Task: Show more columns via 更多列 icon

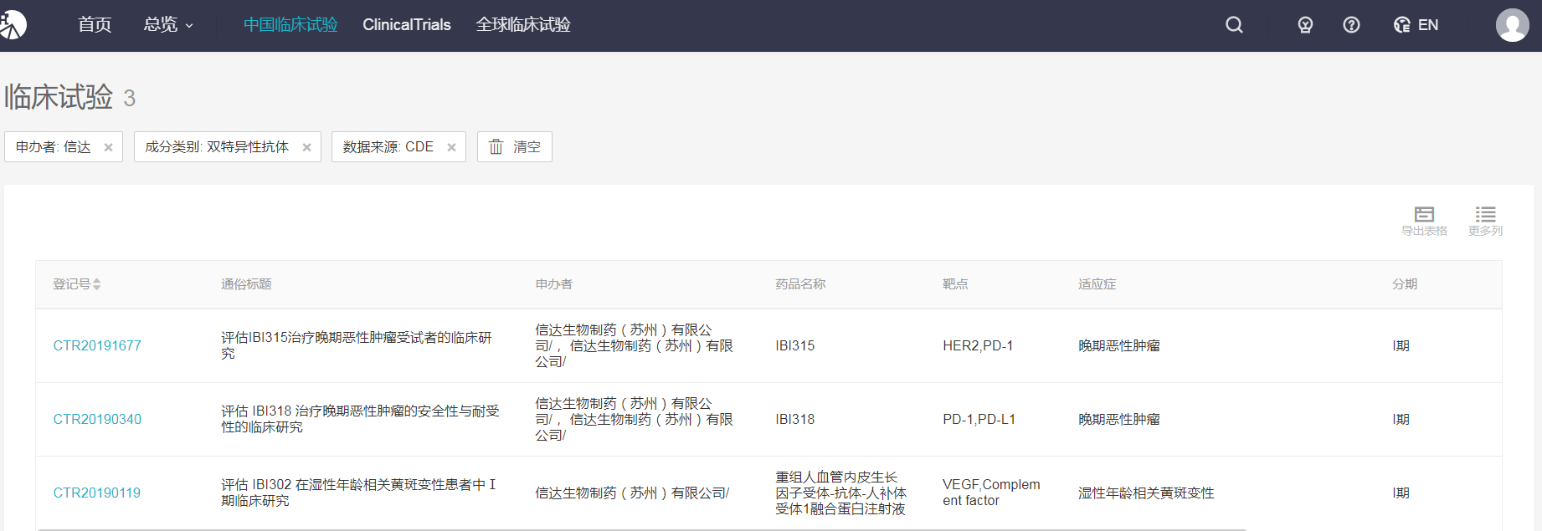Action: click(1485, 221)
